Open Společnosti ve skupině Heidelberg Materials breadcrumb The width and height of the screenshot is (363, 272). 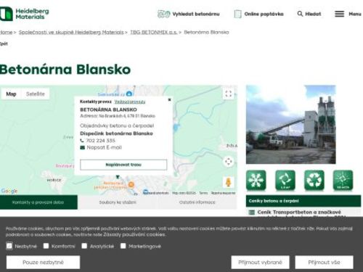point(71,32)
